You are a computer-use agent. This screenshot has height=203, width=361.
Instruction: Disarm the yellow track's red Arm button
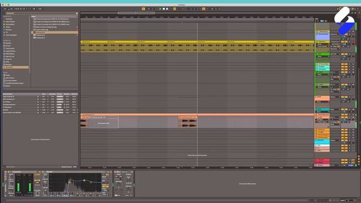[354, 42]
